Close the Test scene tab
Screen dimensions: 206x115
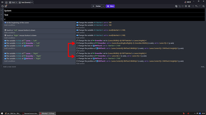pos(16,2)
